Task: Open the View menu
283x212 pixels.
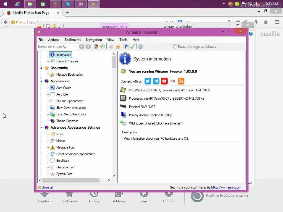Action: (111, 40)
